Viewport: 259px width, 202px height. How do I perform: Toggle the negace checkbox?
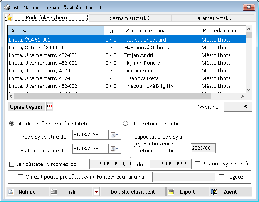221,177
